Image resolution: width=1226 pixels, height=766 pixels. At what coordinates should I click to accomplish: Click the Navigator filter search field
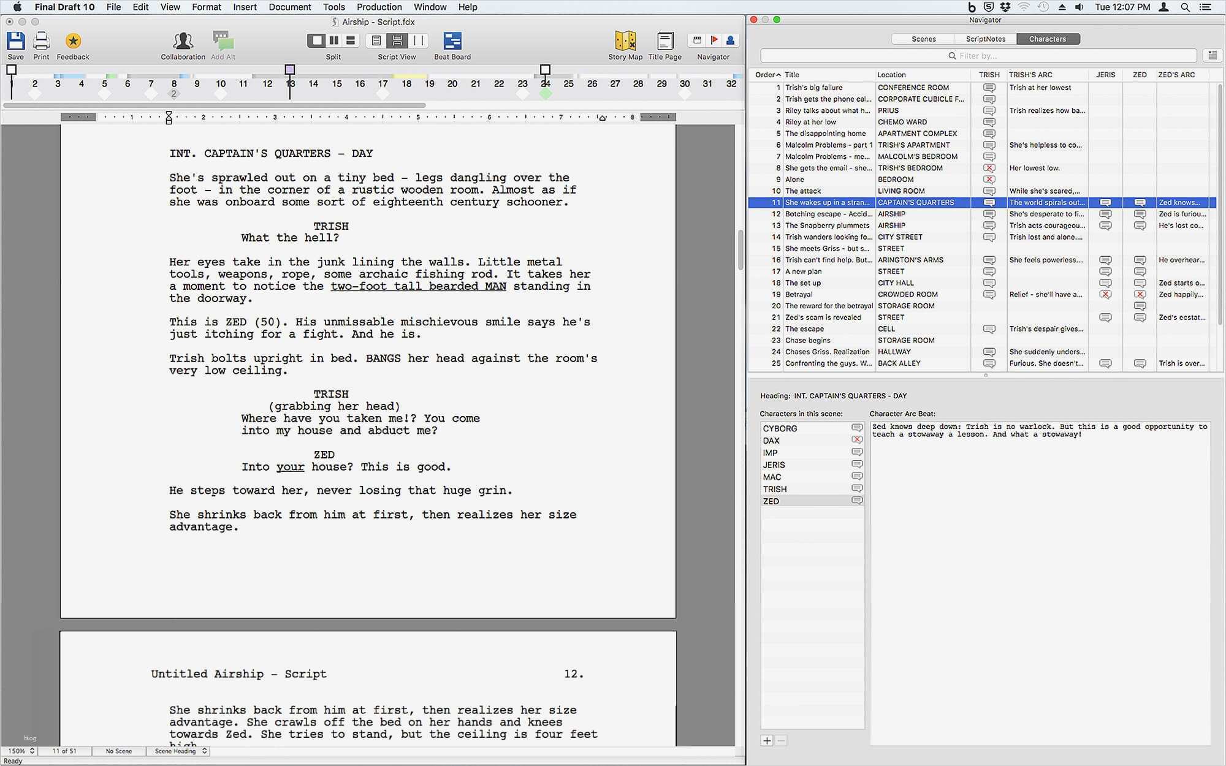[978, 56]
